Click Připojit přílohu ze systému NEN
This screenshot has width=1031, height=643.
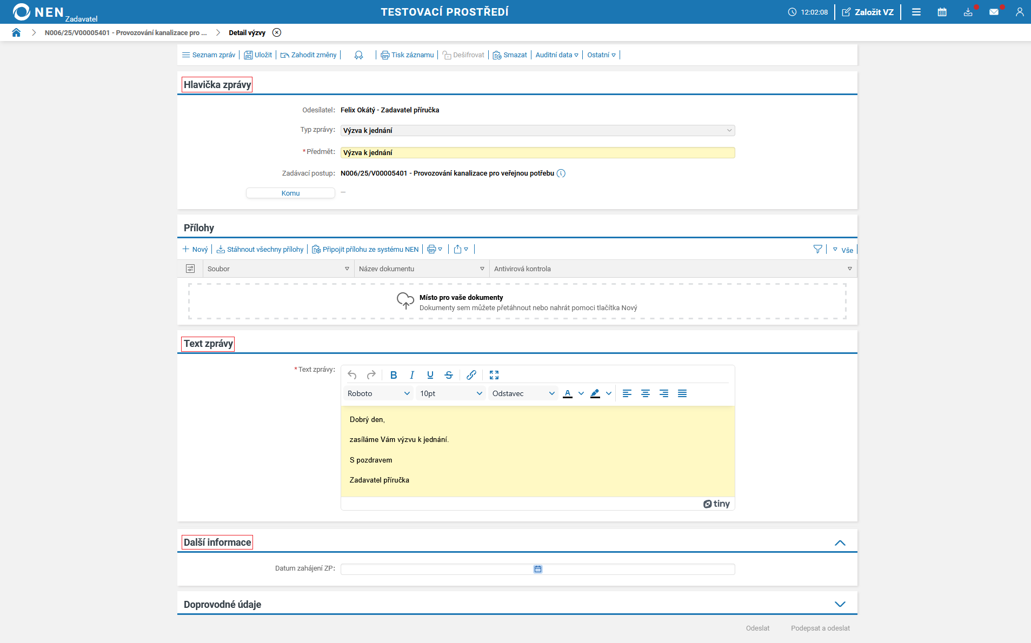tap(365, 250)
